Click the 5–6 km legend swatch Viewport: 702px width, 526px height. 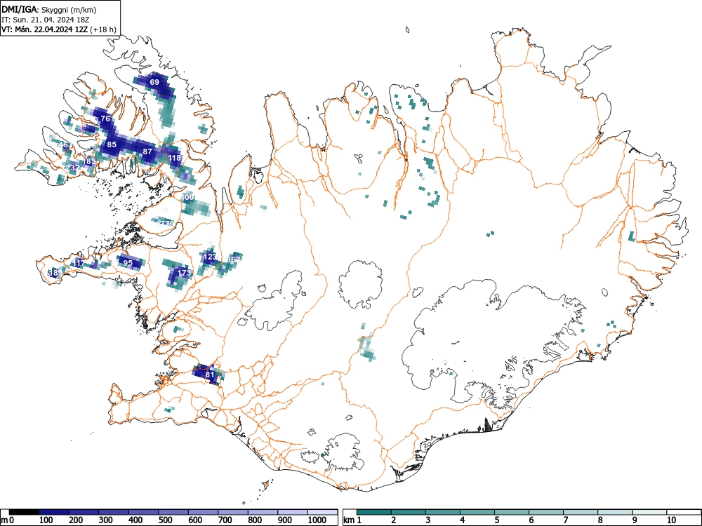click(x=512, y=512)
